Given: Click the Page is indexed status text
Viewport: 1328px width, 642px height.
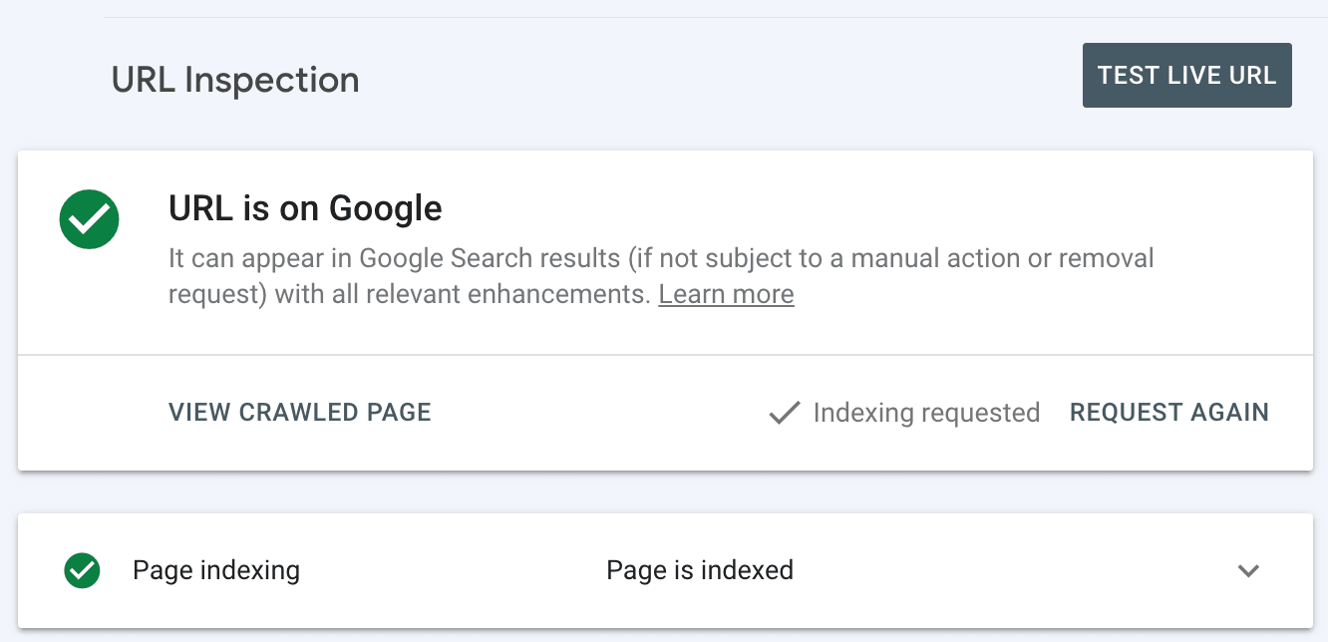Looking at the screenshot, I should [x=700, y=570].
